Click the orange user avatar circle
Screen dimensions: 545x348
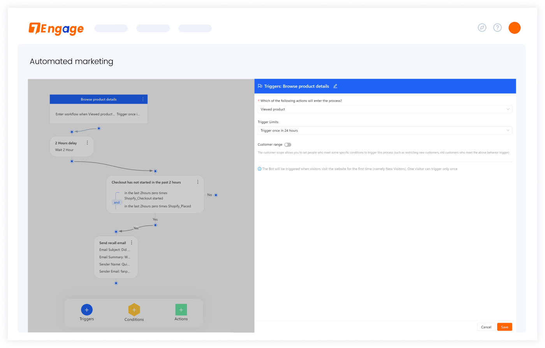tap(514, 28)
